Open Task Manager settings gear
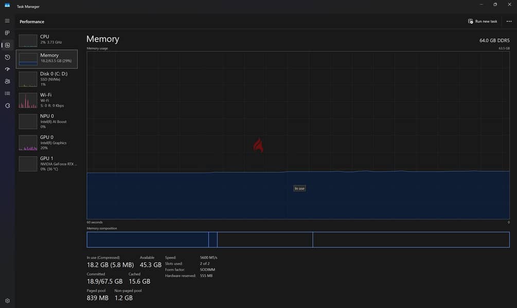The image size is (517, 308). tap(7, 301)
